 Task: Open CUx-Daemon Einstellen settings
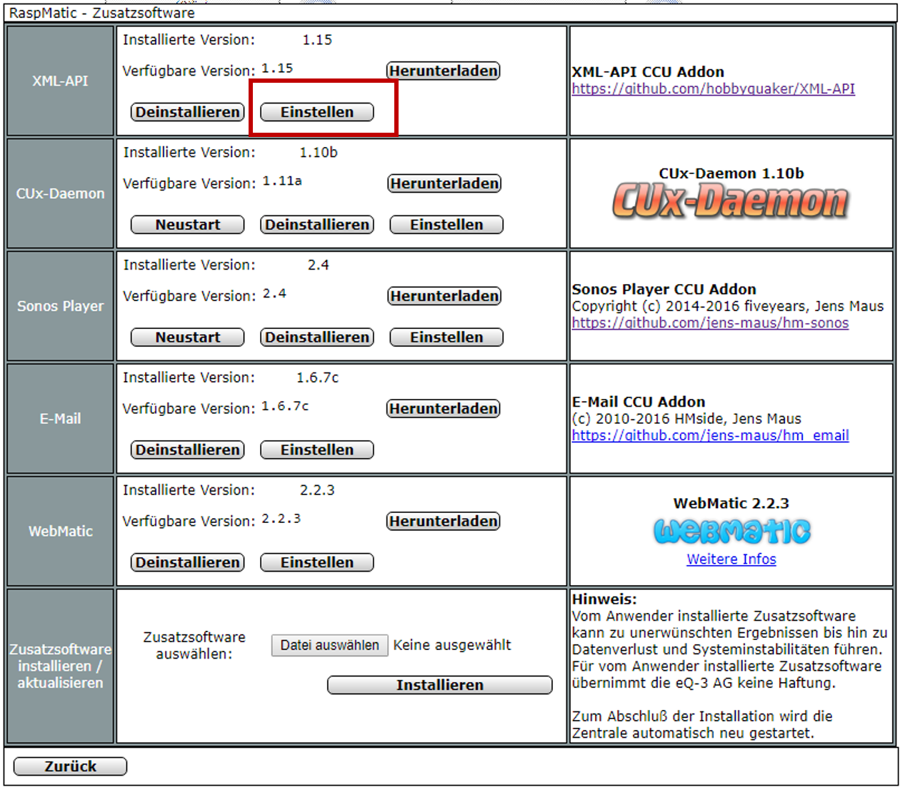click(446, 225)
